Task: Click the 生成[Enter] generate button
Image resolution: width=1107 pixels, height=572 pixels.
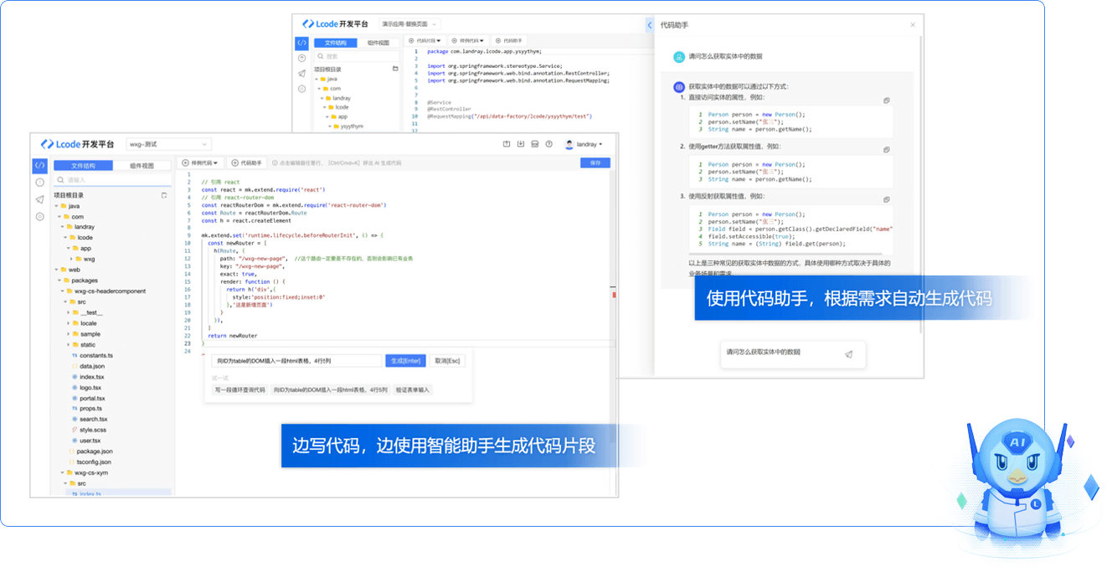Action: 405,361
